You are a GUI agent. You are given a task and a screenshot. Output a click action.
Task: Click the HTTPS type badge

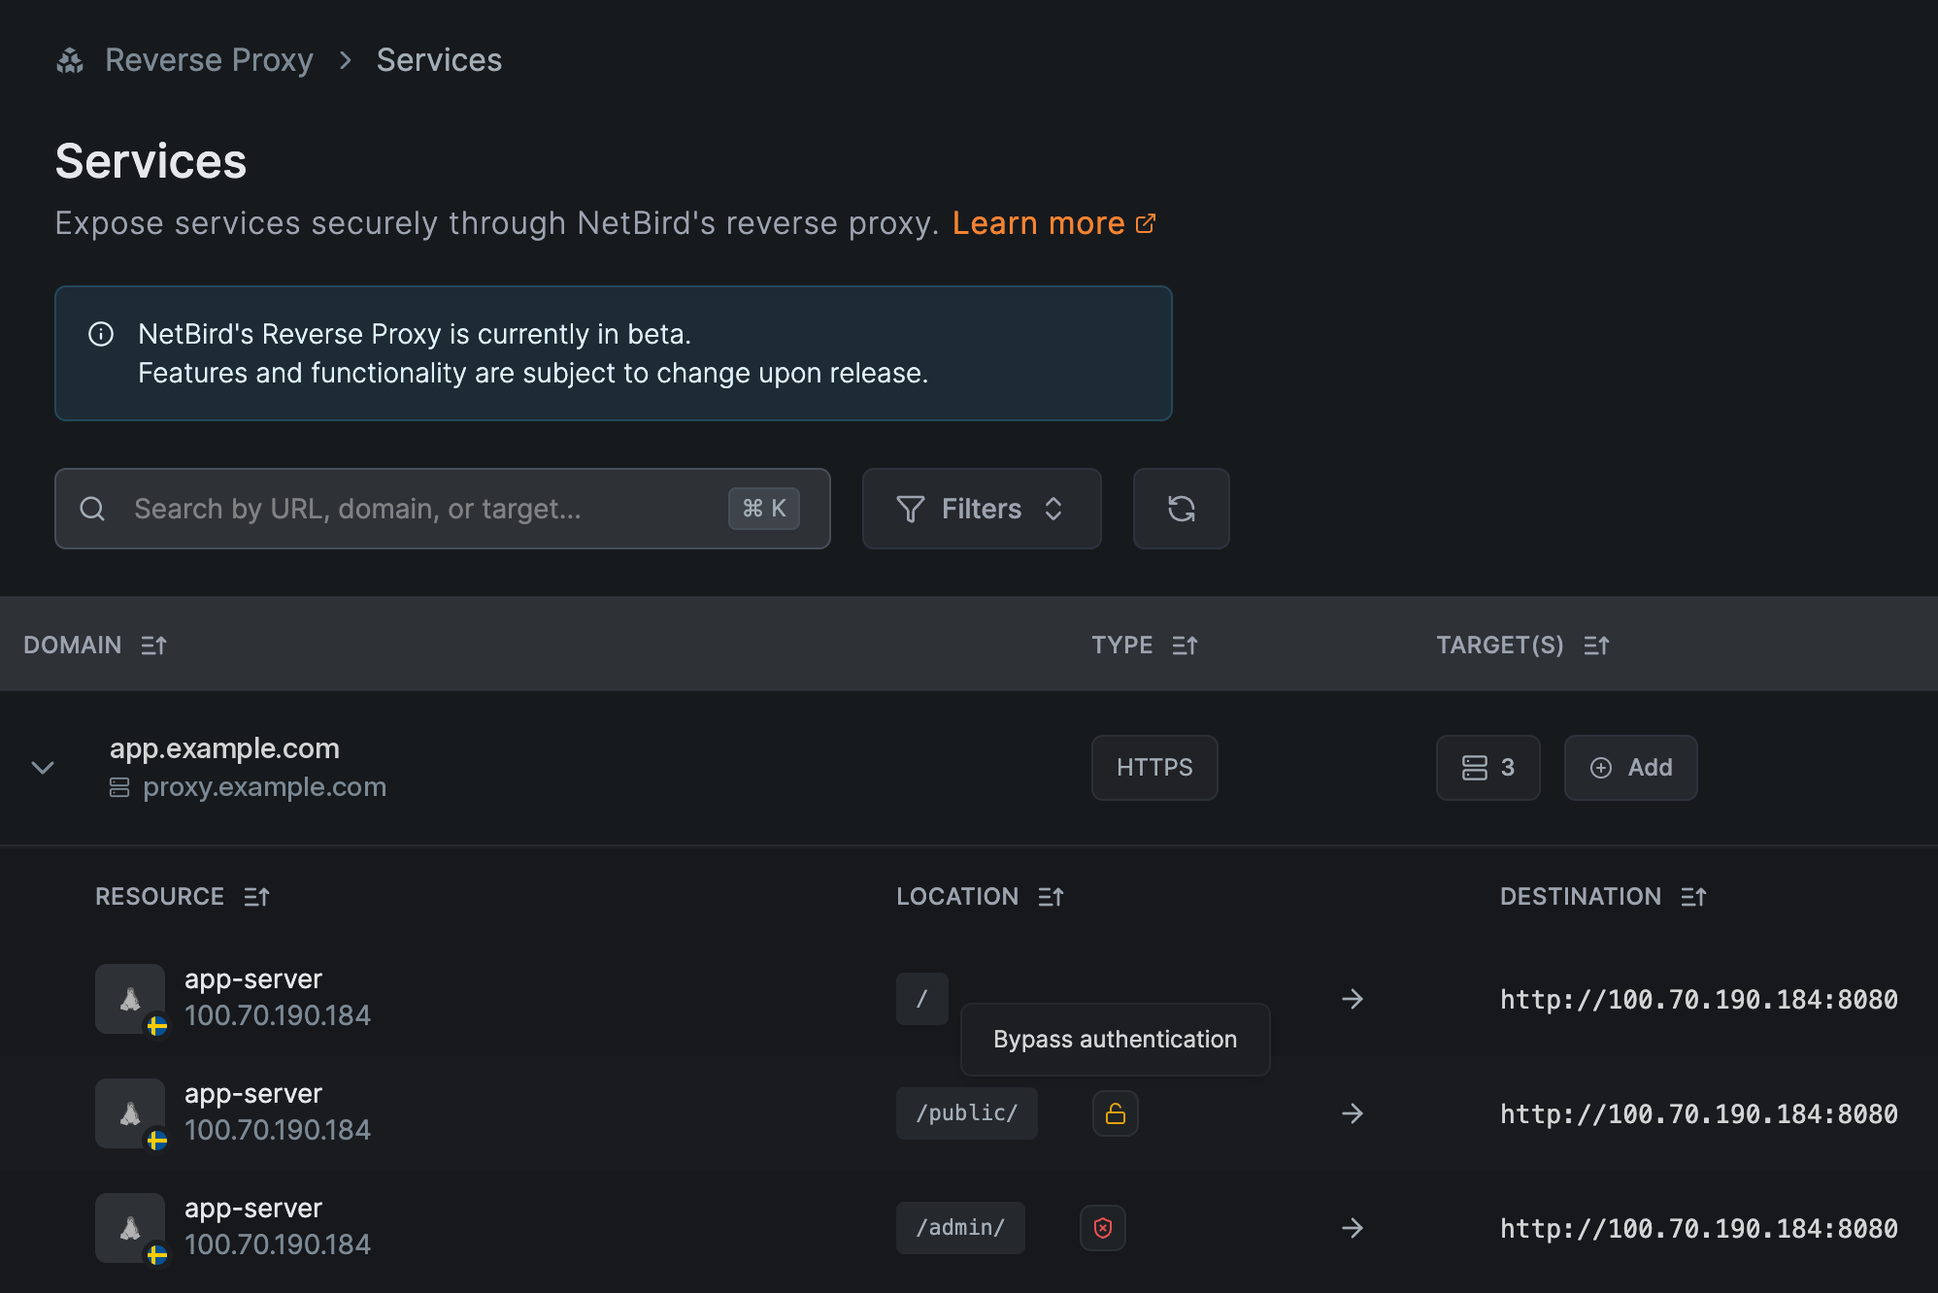coord(1154,767)
